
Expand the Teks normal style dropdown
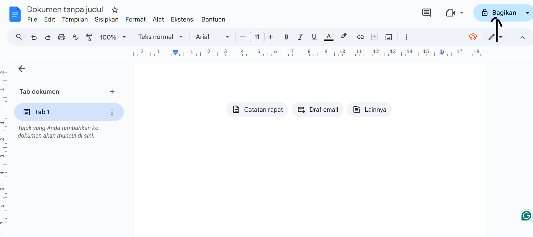click(160, 37)
